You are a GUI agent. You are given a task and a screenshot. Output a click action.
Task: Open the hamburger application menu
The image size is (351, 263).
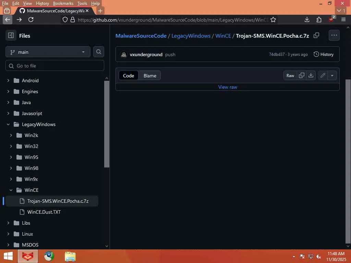(343, 20)
